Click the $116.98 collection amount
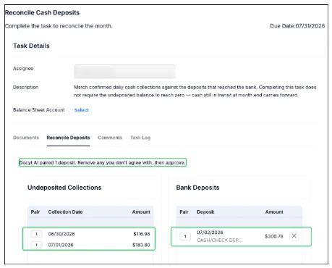Image resolution: width=332 pixels, height=268 pixels. pyautogui.click(x=142, y=234)
